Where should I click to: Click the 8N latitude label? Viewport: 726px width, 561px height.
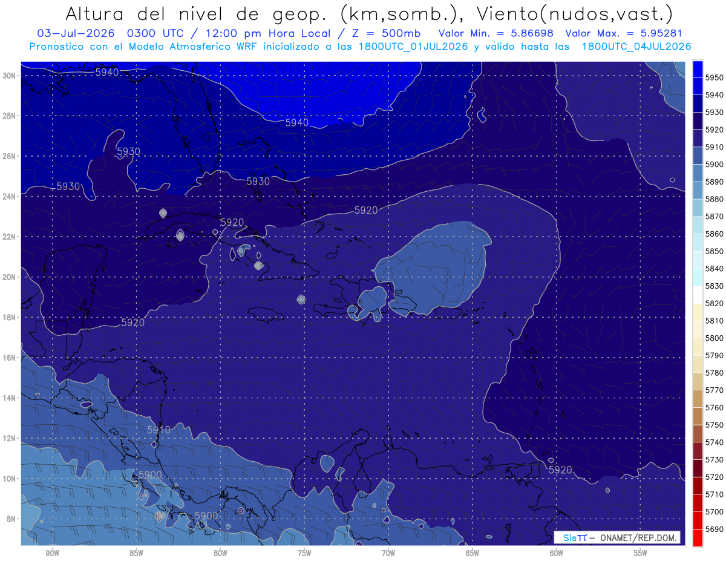tap(11, 519)
